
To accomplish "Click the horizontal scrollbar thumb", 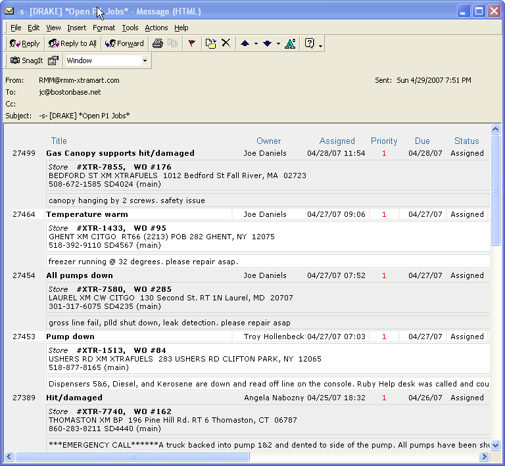I will pyautogui.click(x=132, y=456).
